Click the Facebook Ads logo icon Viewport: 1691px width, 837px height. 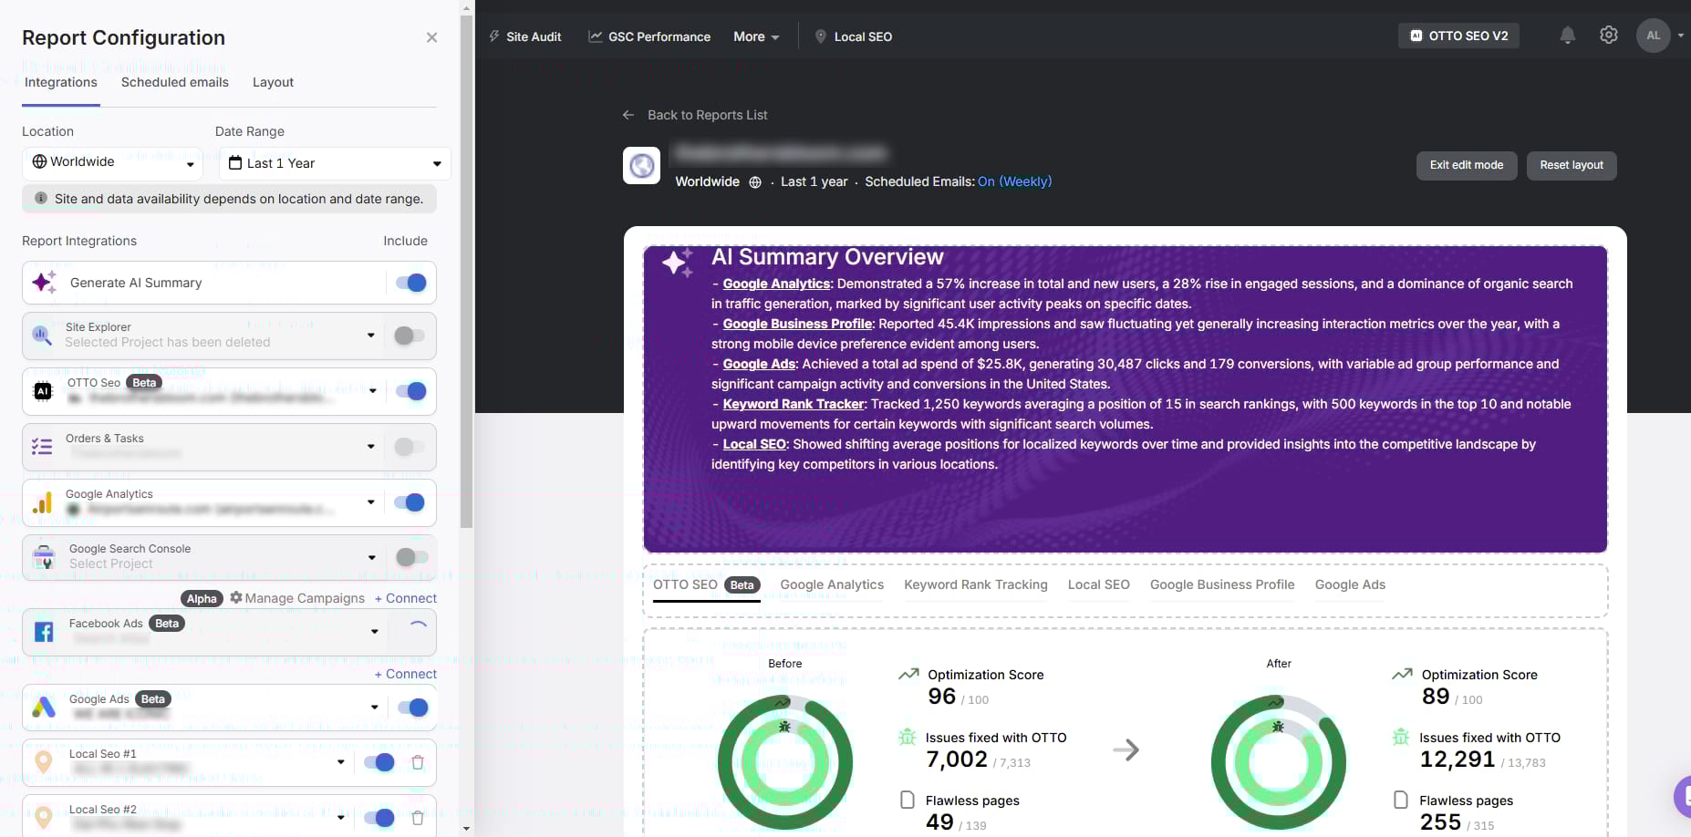(43, 632)
